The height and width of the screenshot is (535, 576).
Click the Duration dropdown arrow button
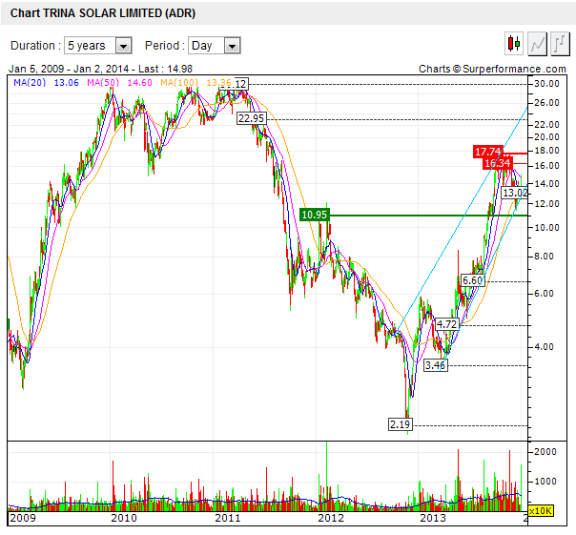(x=123, y=46)
